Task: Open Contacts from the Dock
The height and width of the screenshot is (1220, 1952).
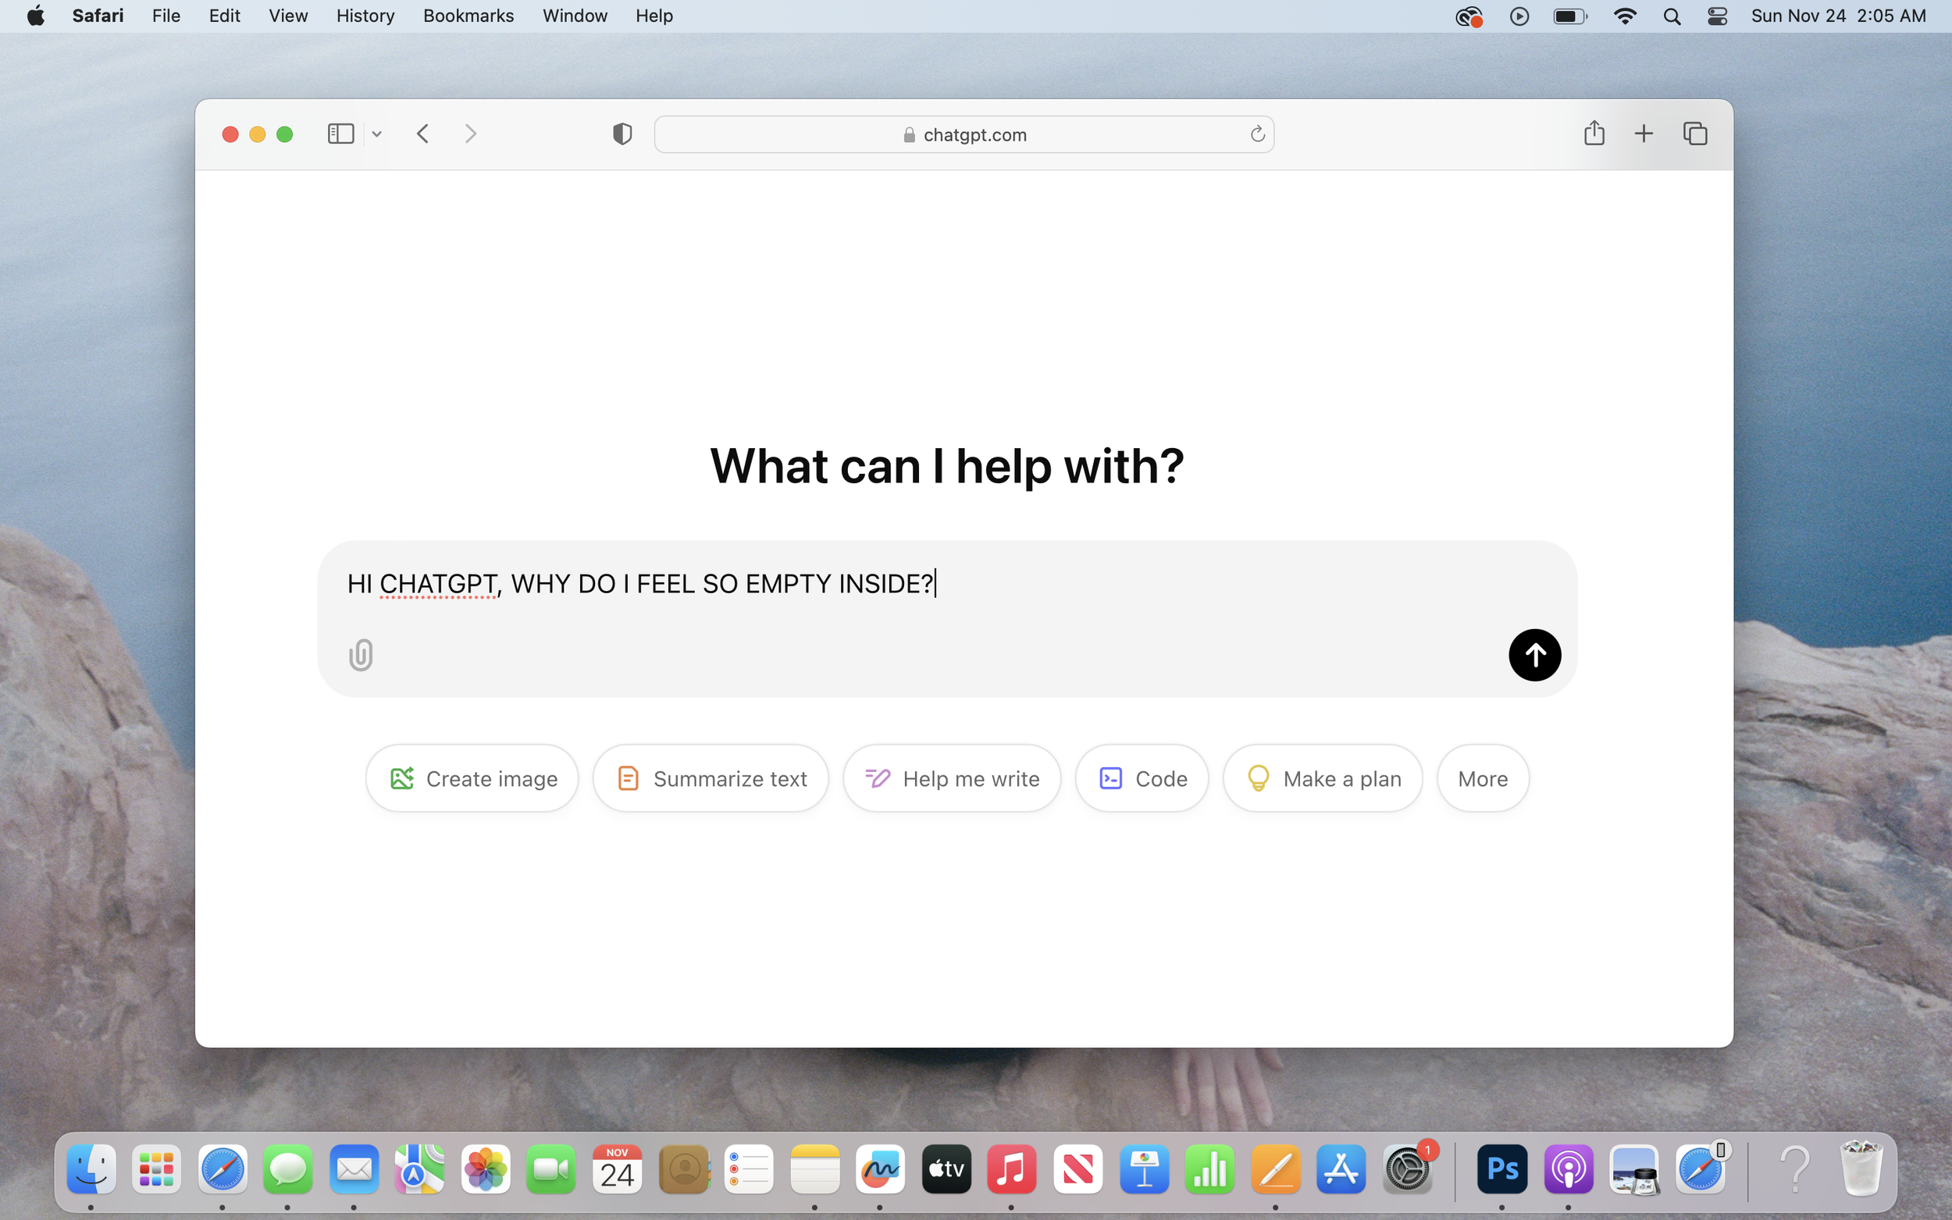Action: click(683, 1168)
